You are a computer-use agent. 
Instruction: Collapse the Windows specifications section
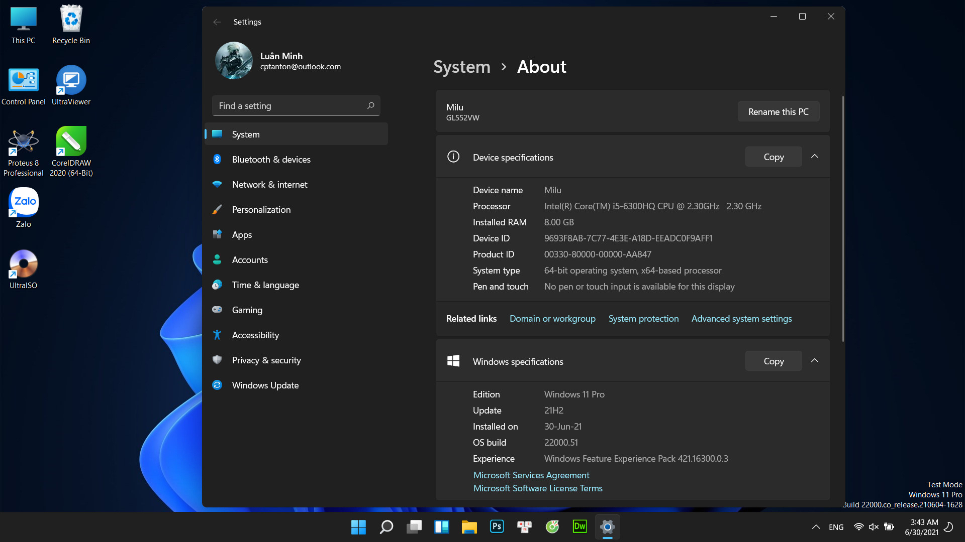click(815, 361)
